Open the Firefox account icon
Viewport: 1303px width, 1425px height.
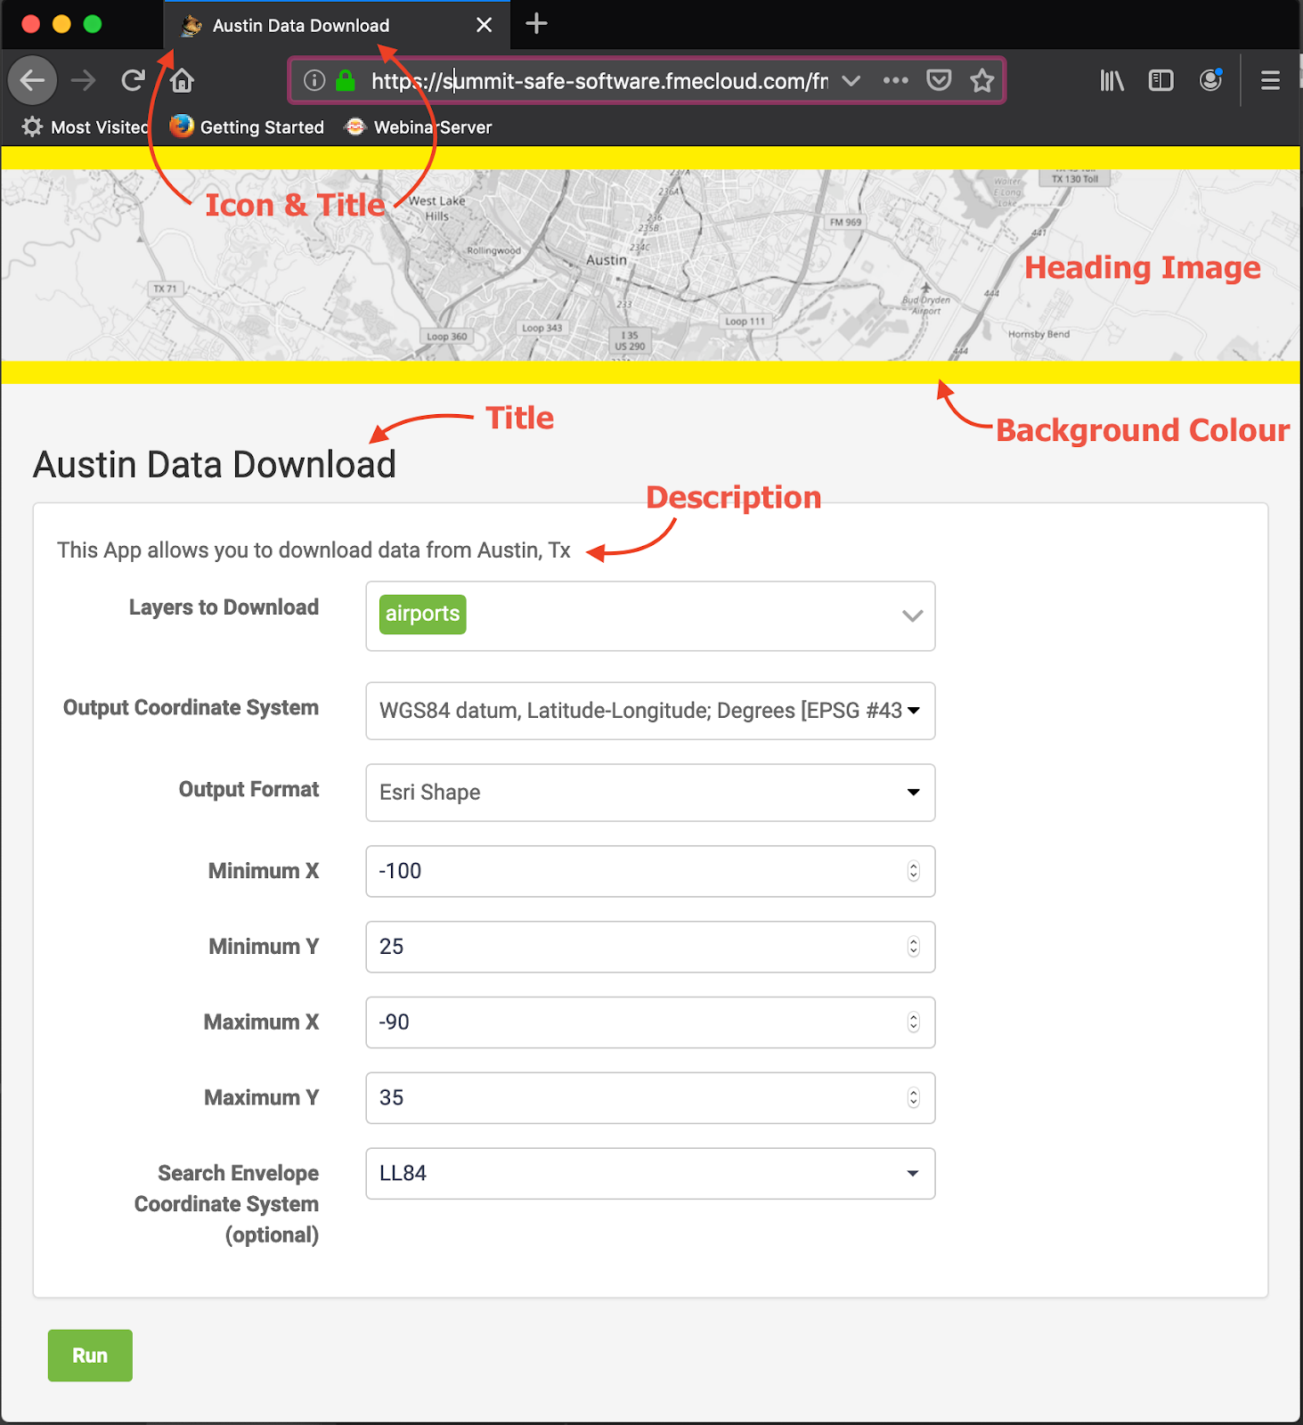coord(1210,81)
